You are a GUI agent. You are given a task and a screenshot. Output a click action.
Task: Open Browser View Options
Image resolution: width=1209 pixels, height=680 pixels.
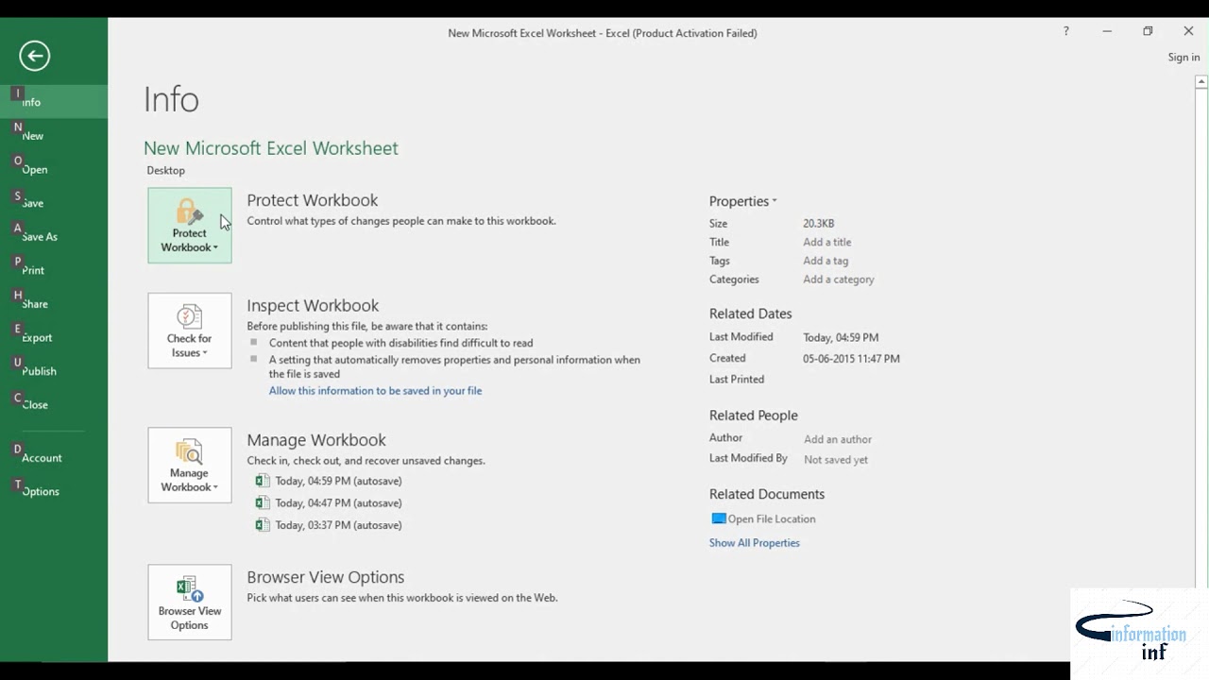coord(189,602)
